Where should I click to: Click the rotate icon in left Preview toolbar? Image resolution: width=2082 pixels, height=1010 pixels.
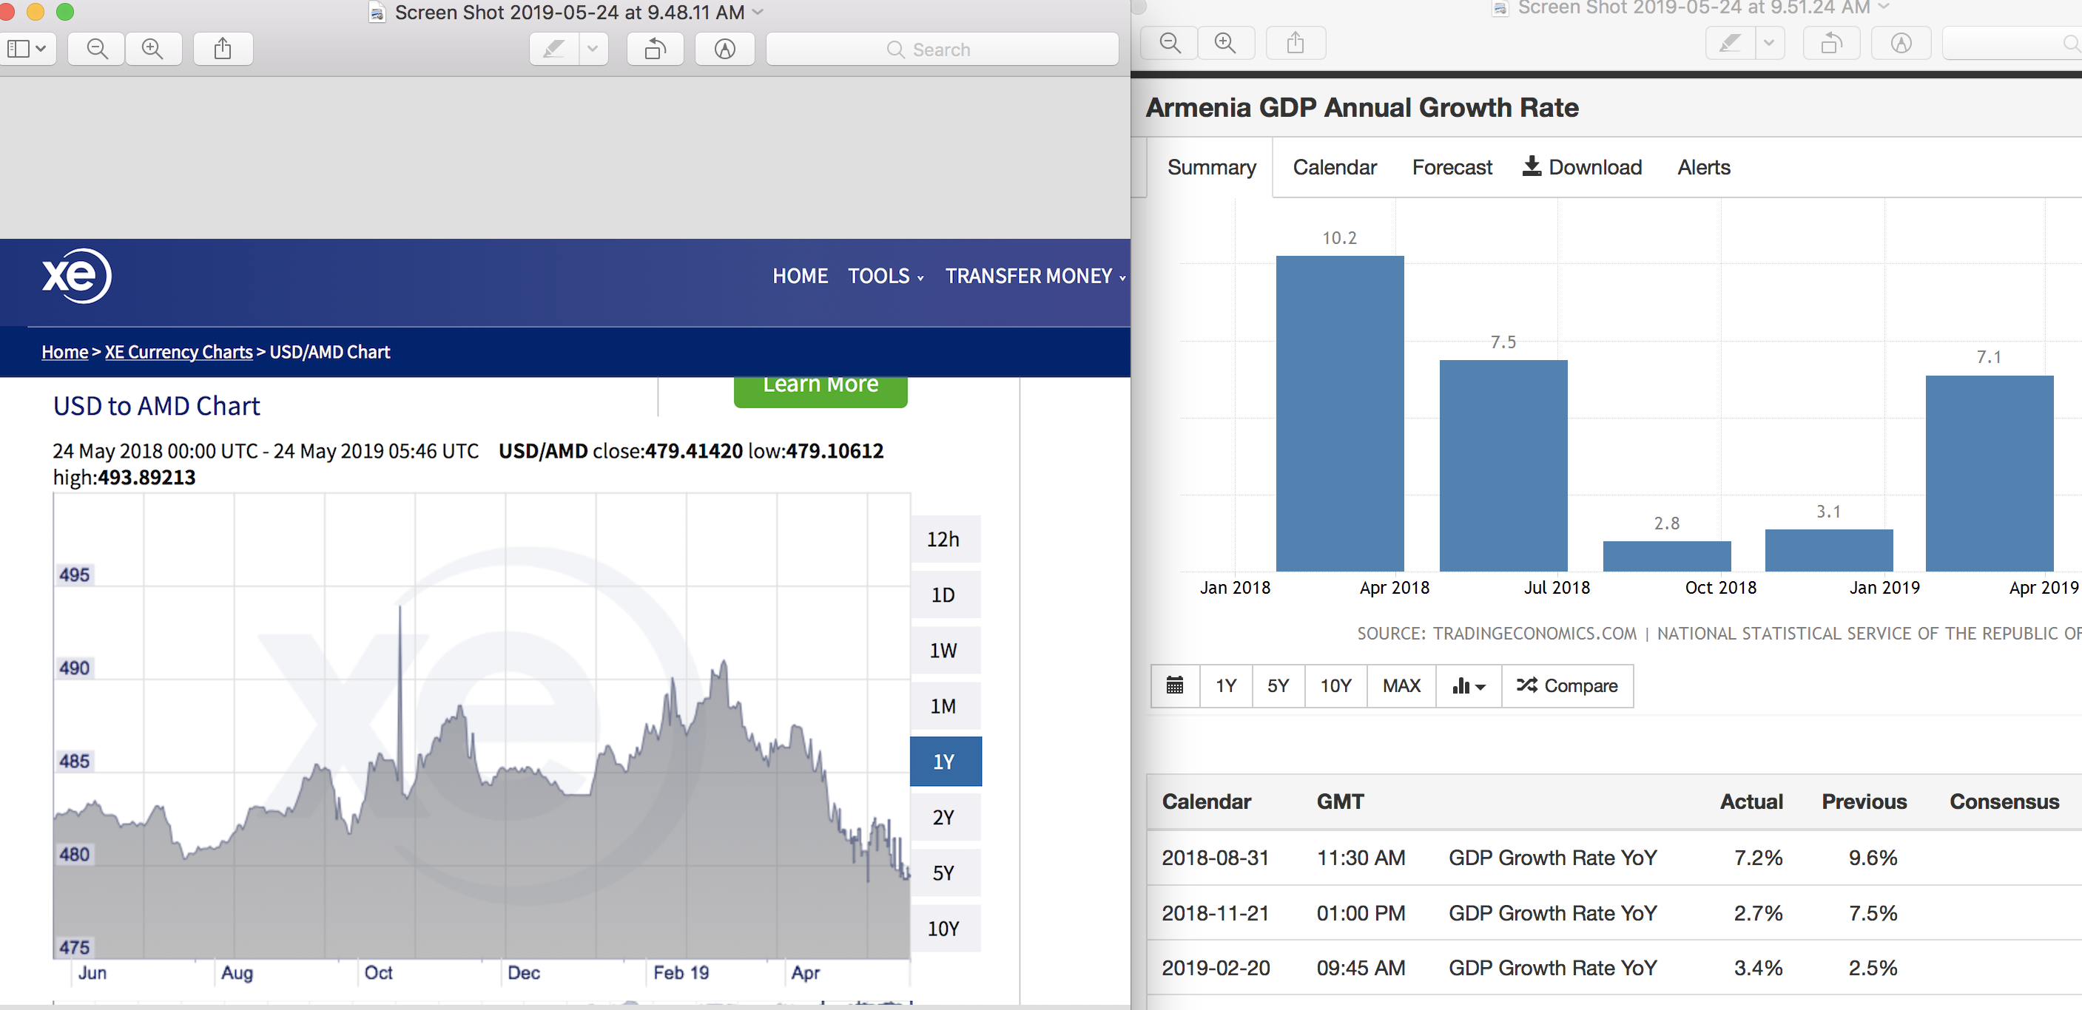click(x=656, y=50)
